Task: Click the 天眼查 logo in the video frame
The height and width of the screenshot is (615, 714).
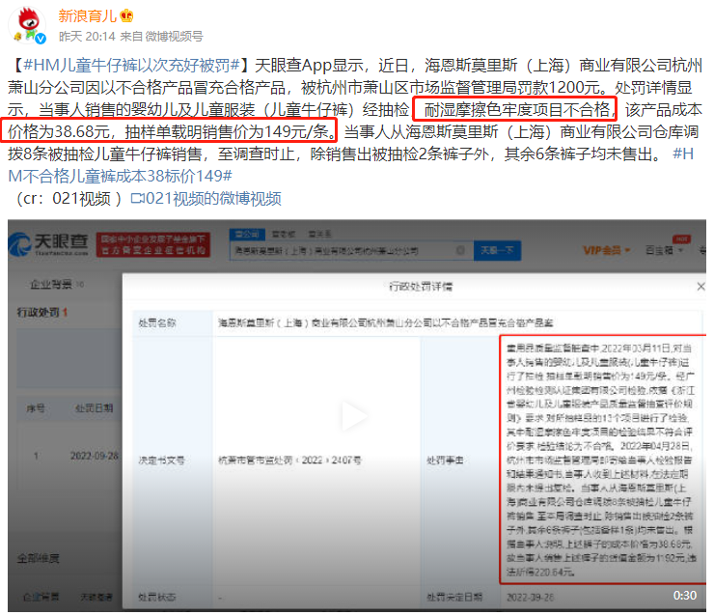Action: tap(48, 243)
